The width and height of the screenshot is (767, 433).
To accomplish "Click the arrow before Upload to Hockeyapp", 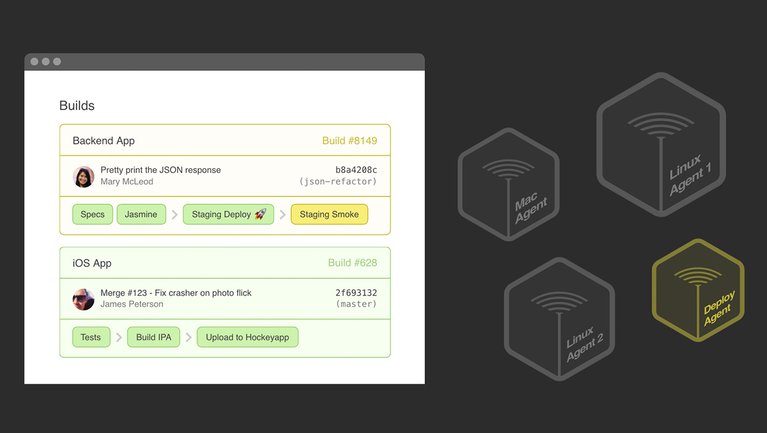I will 188,337.
